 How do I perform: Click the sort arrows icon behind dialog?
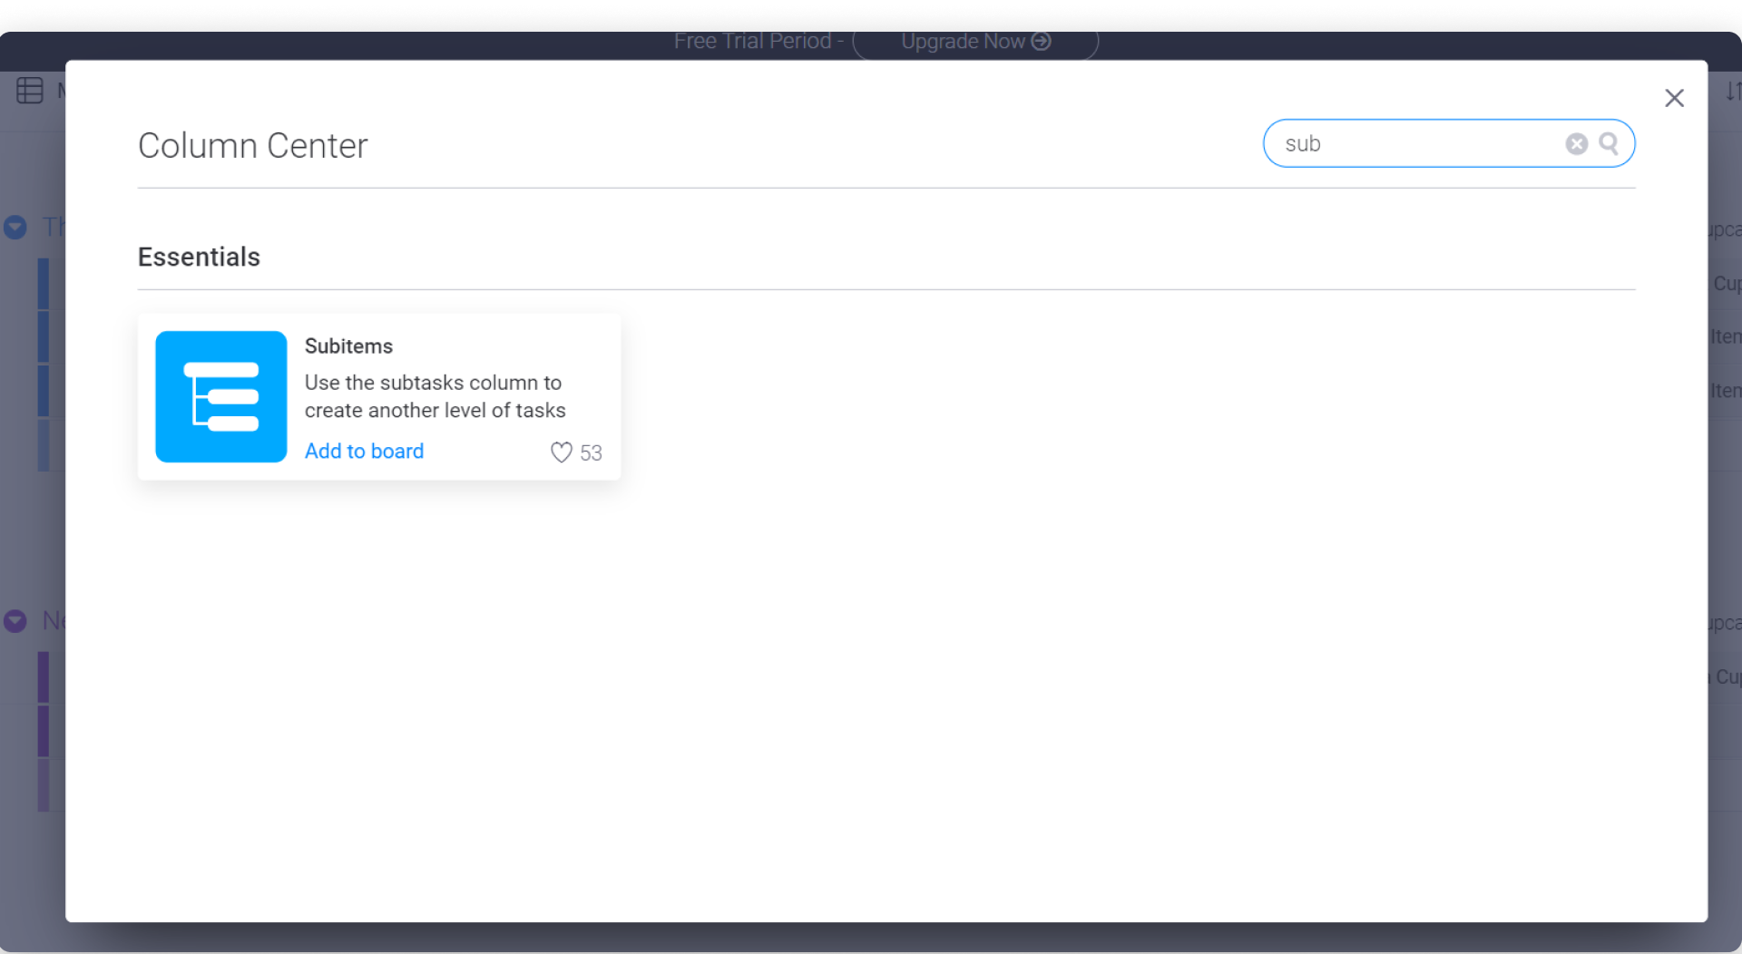point(1732,91)
